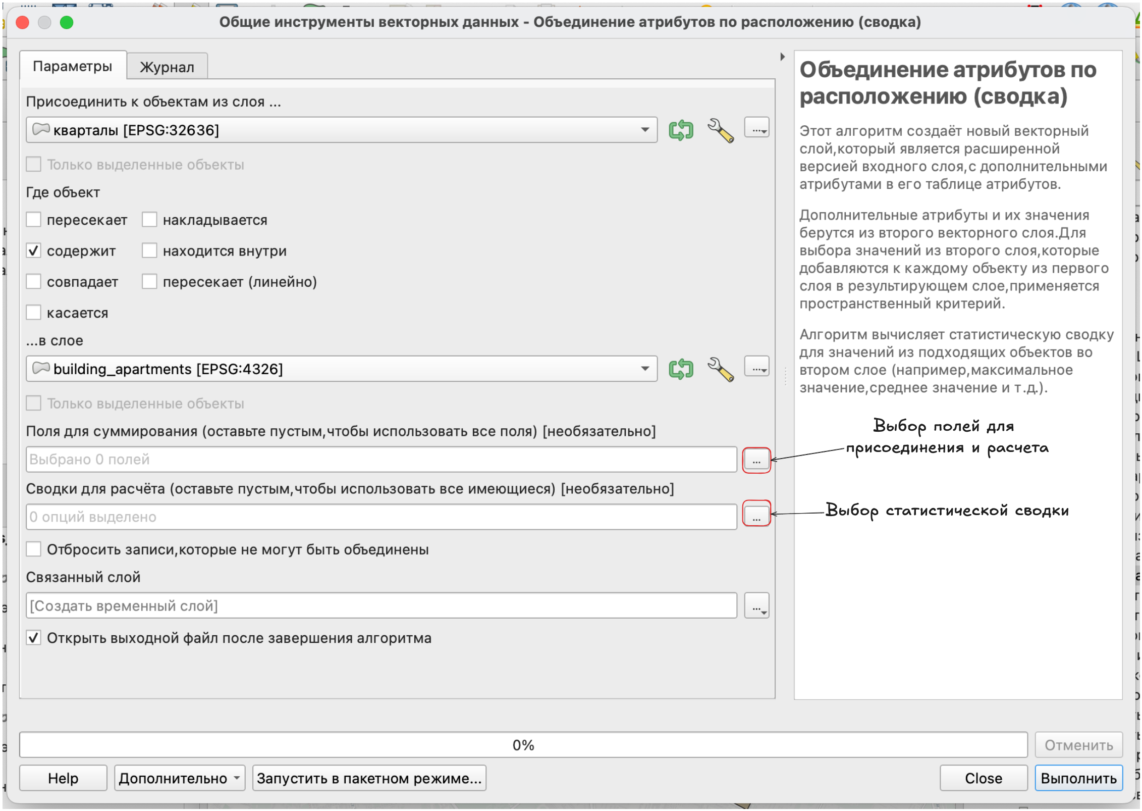Click browse button beside building_apartments combo
The height and width of the screenshot is (811, 1142).
point(757,369)
